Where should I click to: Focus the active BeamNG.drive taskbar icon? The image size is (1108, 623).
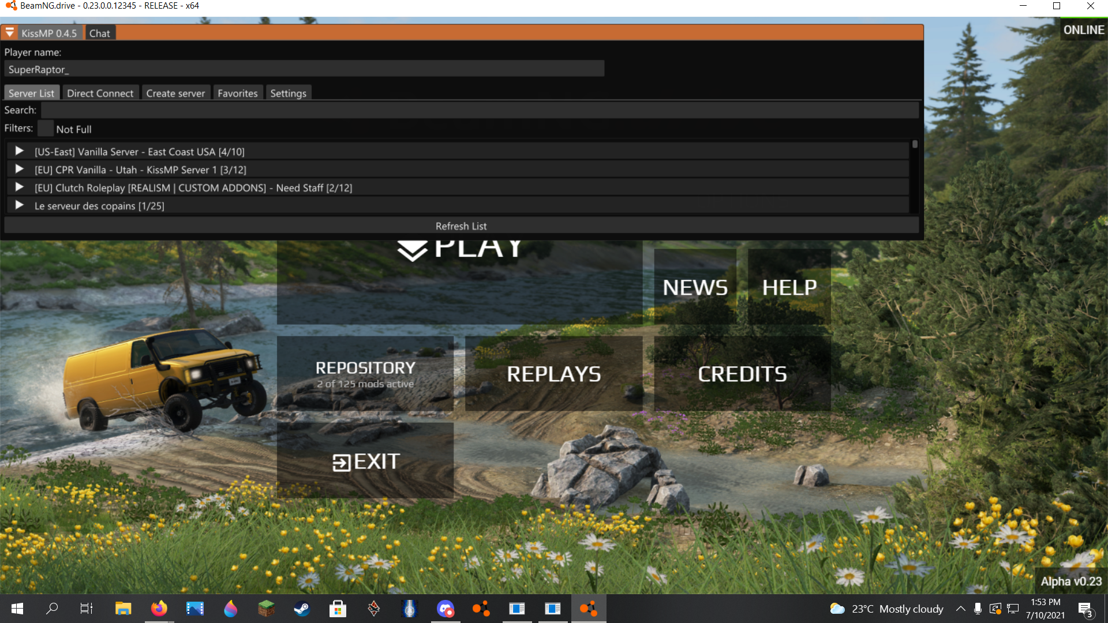[x=588, y=609]
